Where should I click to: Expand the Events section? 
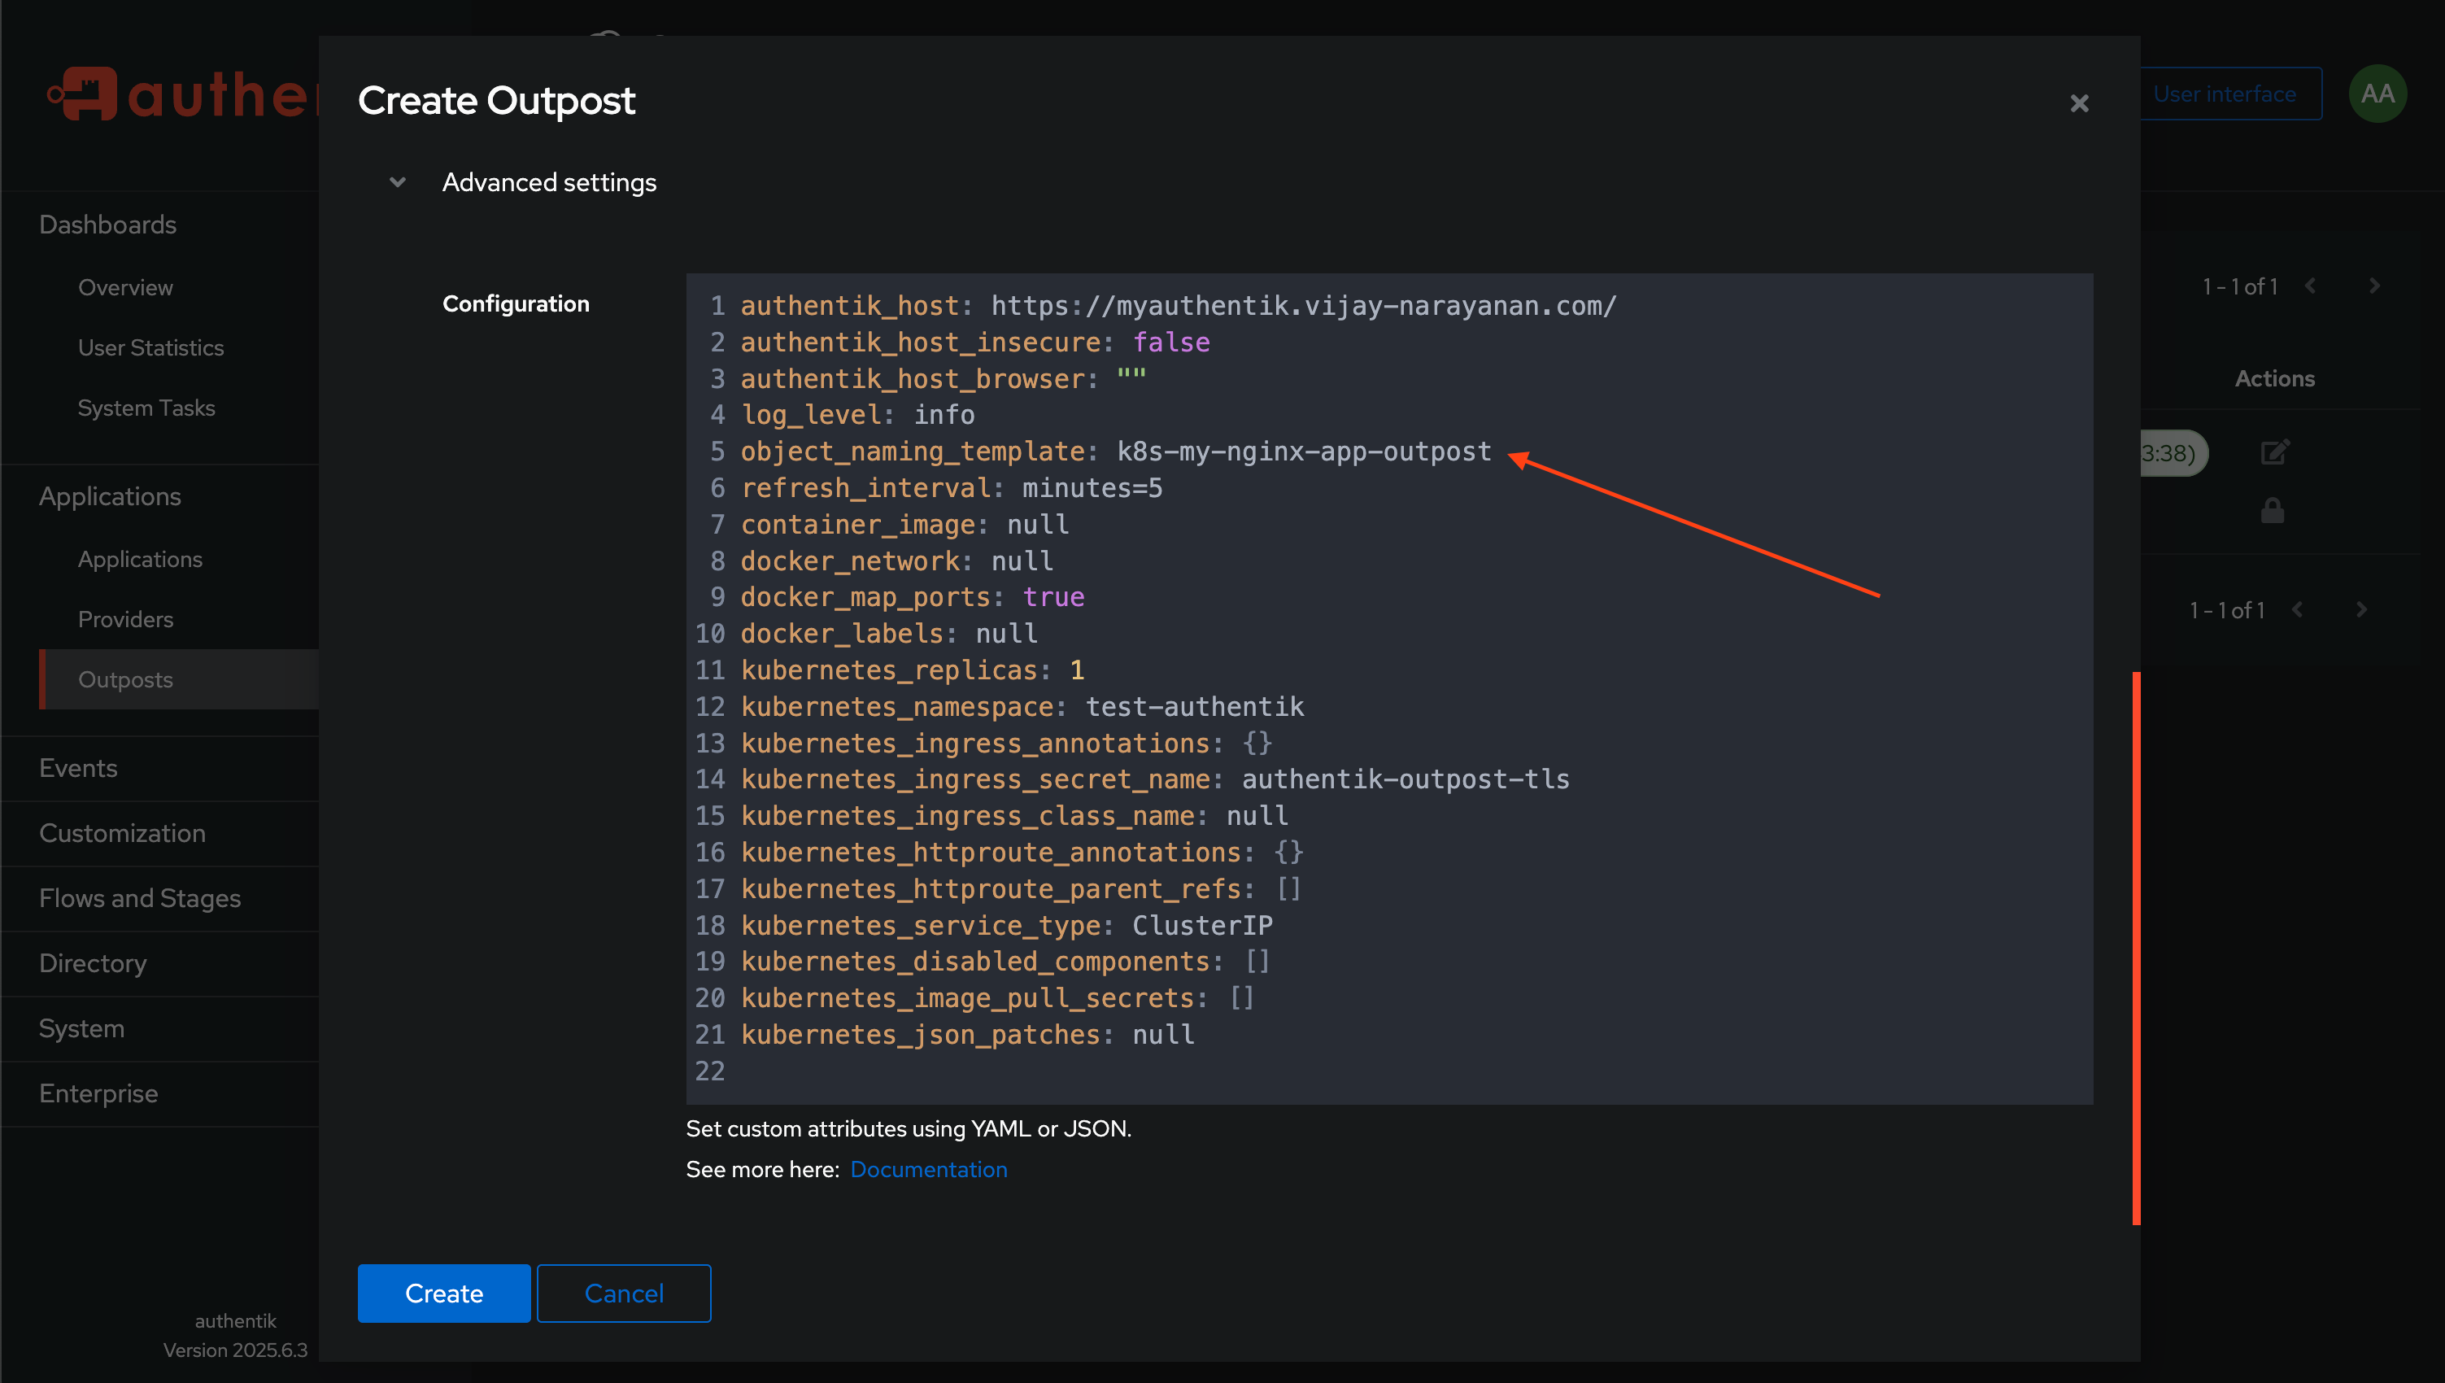click(78, 767)
